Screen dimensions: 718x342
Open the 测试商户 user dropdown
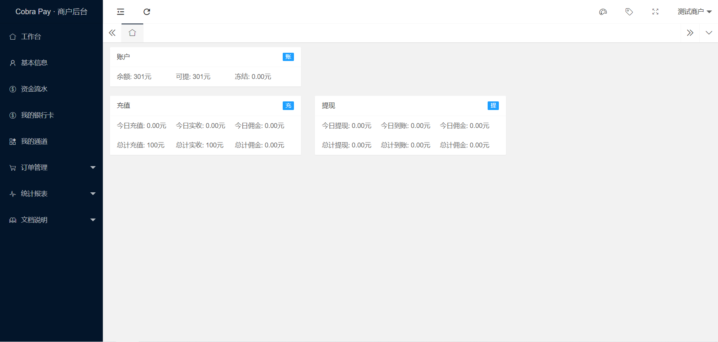click(x=694, y=12)
